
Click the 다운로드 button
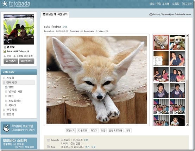pos(83,131)
